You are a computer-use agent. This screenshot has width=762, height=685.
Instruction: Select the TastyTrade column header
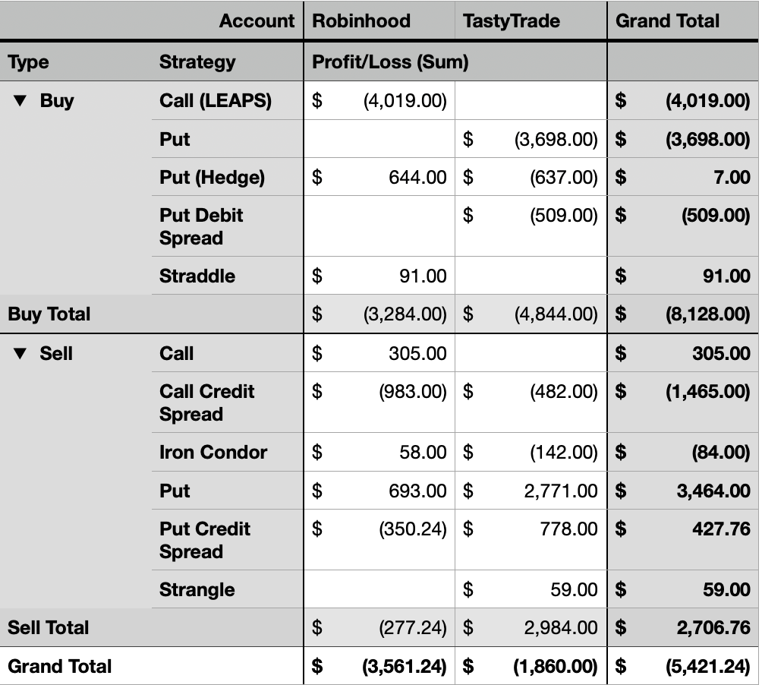(x=510, y=21)
